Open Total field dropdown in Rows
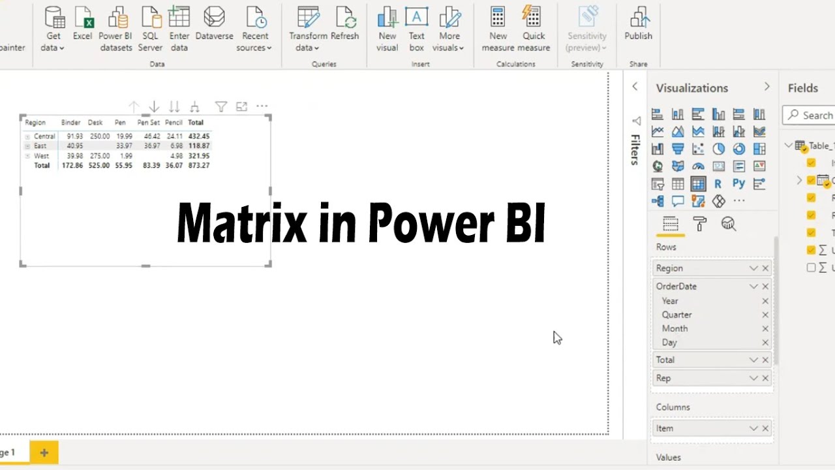 coord(753,360)
